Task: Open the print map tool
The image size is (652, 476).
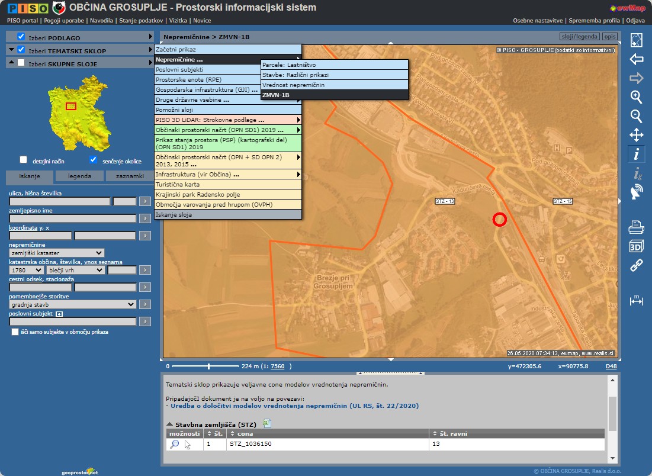Action: pos(636,226)
